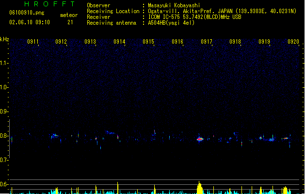Screen dimensions: 305x194
Task: Click the 0.9 kHz axis label
Action: (4, 112)
